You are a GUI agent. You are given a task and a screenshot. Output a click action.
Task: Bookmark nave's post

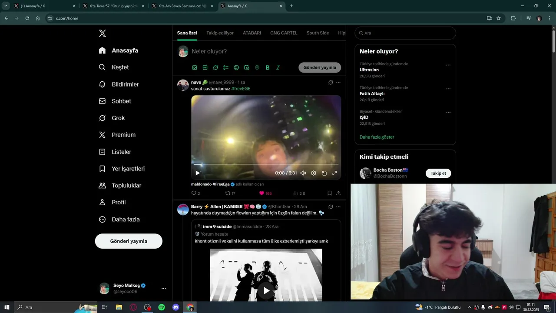point(330,193)
